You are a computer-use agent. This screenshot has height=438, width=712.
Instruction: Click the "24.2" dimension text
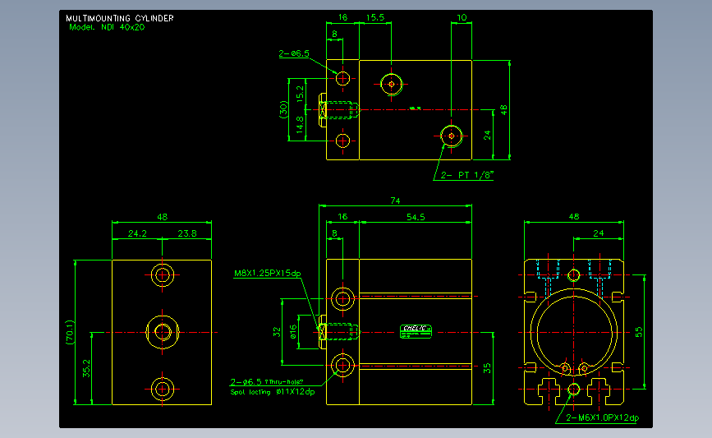pyautogui.click(x=137, y=233)
